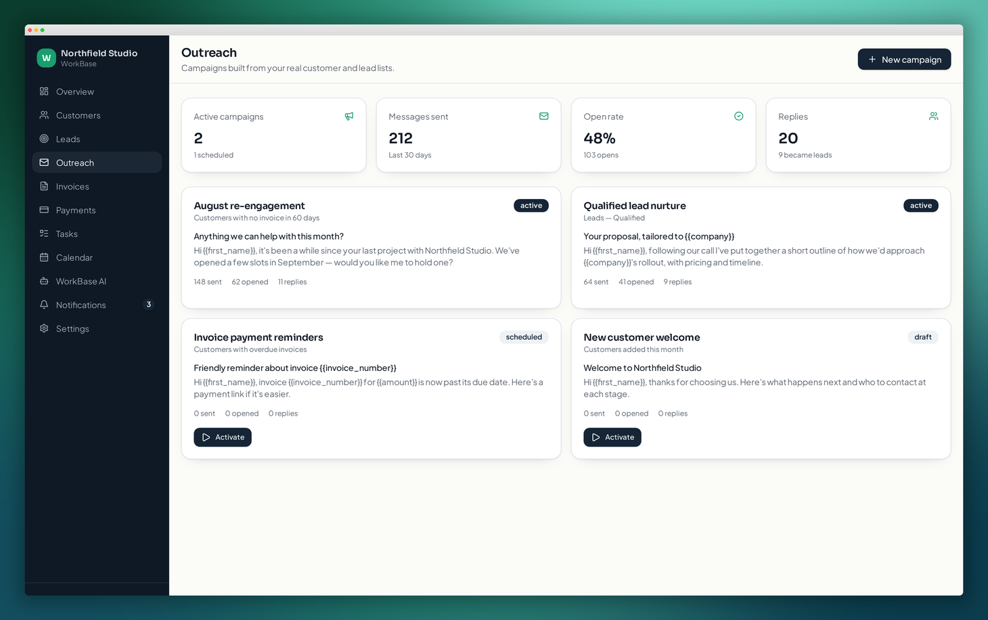Open the Leads section
Screen dimensions: 988x620
[x=97, y=139]
